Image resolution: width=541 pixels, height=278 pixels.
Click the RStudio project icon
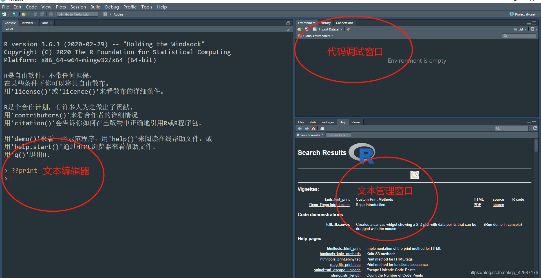(511, 14)
